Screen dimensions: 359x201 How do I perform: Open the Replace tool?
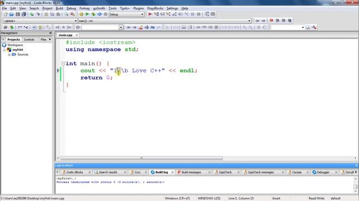[x=72, y=14]
